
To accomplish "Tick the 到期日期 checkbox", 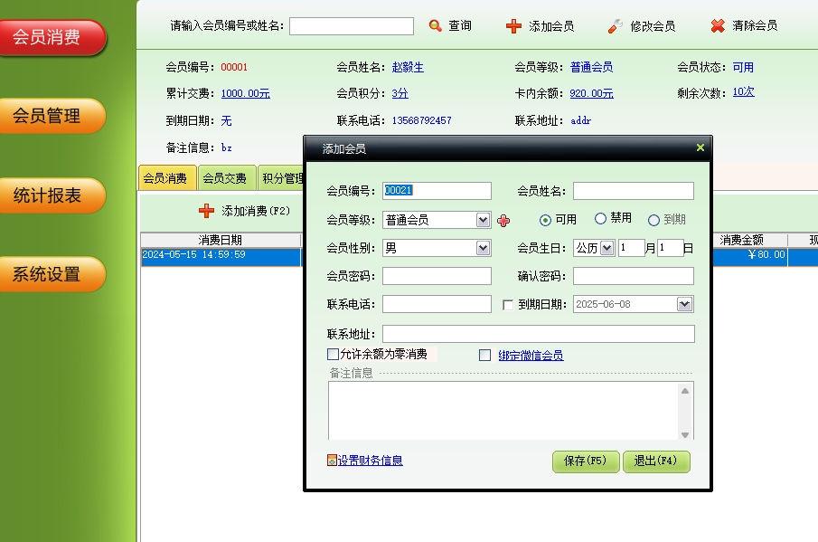I will coord(508,305).
